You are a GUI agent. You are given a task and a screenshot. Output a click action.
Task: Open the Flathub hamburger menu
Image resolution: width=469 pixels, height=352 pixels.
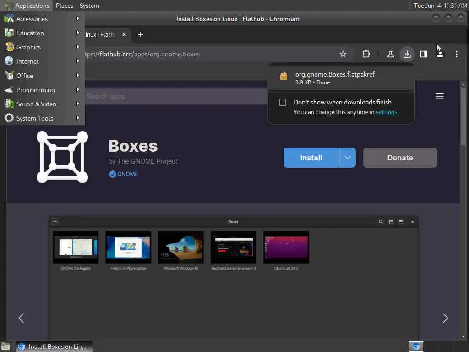(x=439, y=96)
